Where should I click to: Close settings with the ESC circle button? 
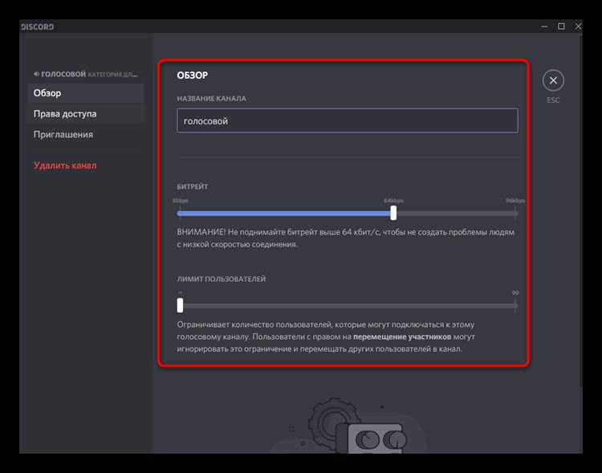[x=553, y=80]
